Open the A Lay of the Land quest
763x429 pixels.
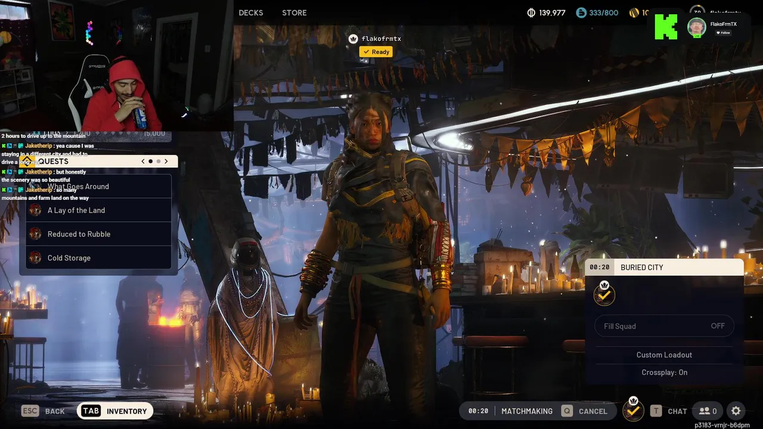(98, 210)
